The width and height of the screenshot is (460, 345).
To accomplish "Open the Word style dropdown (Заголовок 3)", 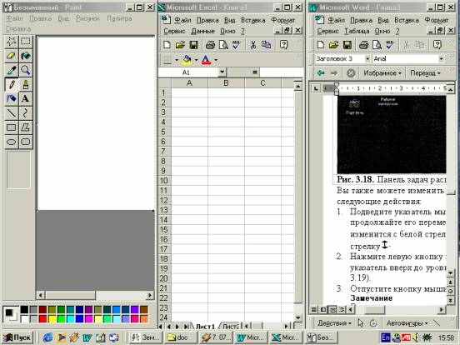I will coord(367,58).
